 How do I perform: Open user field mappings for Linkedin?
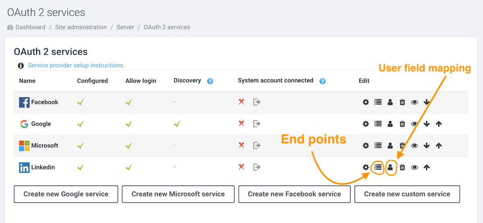click(x=390, y=167)
